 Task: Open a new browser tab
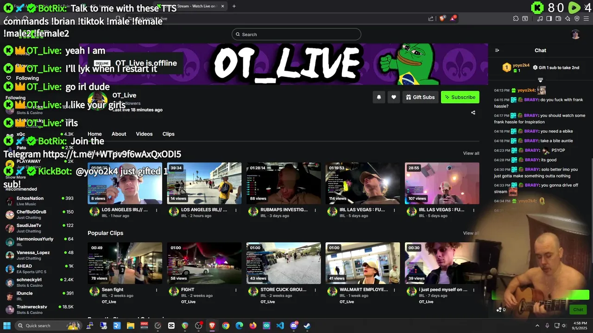234,6
